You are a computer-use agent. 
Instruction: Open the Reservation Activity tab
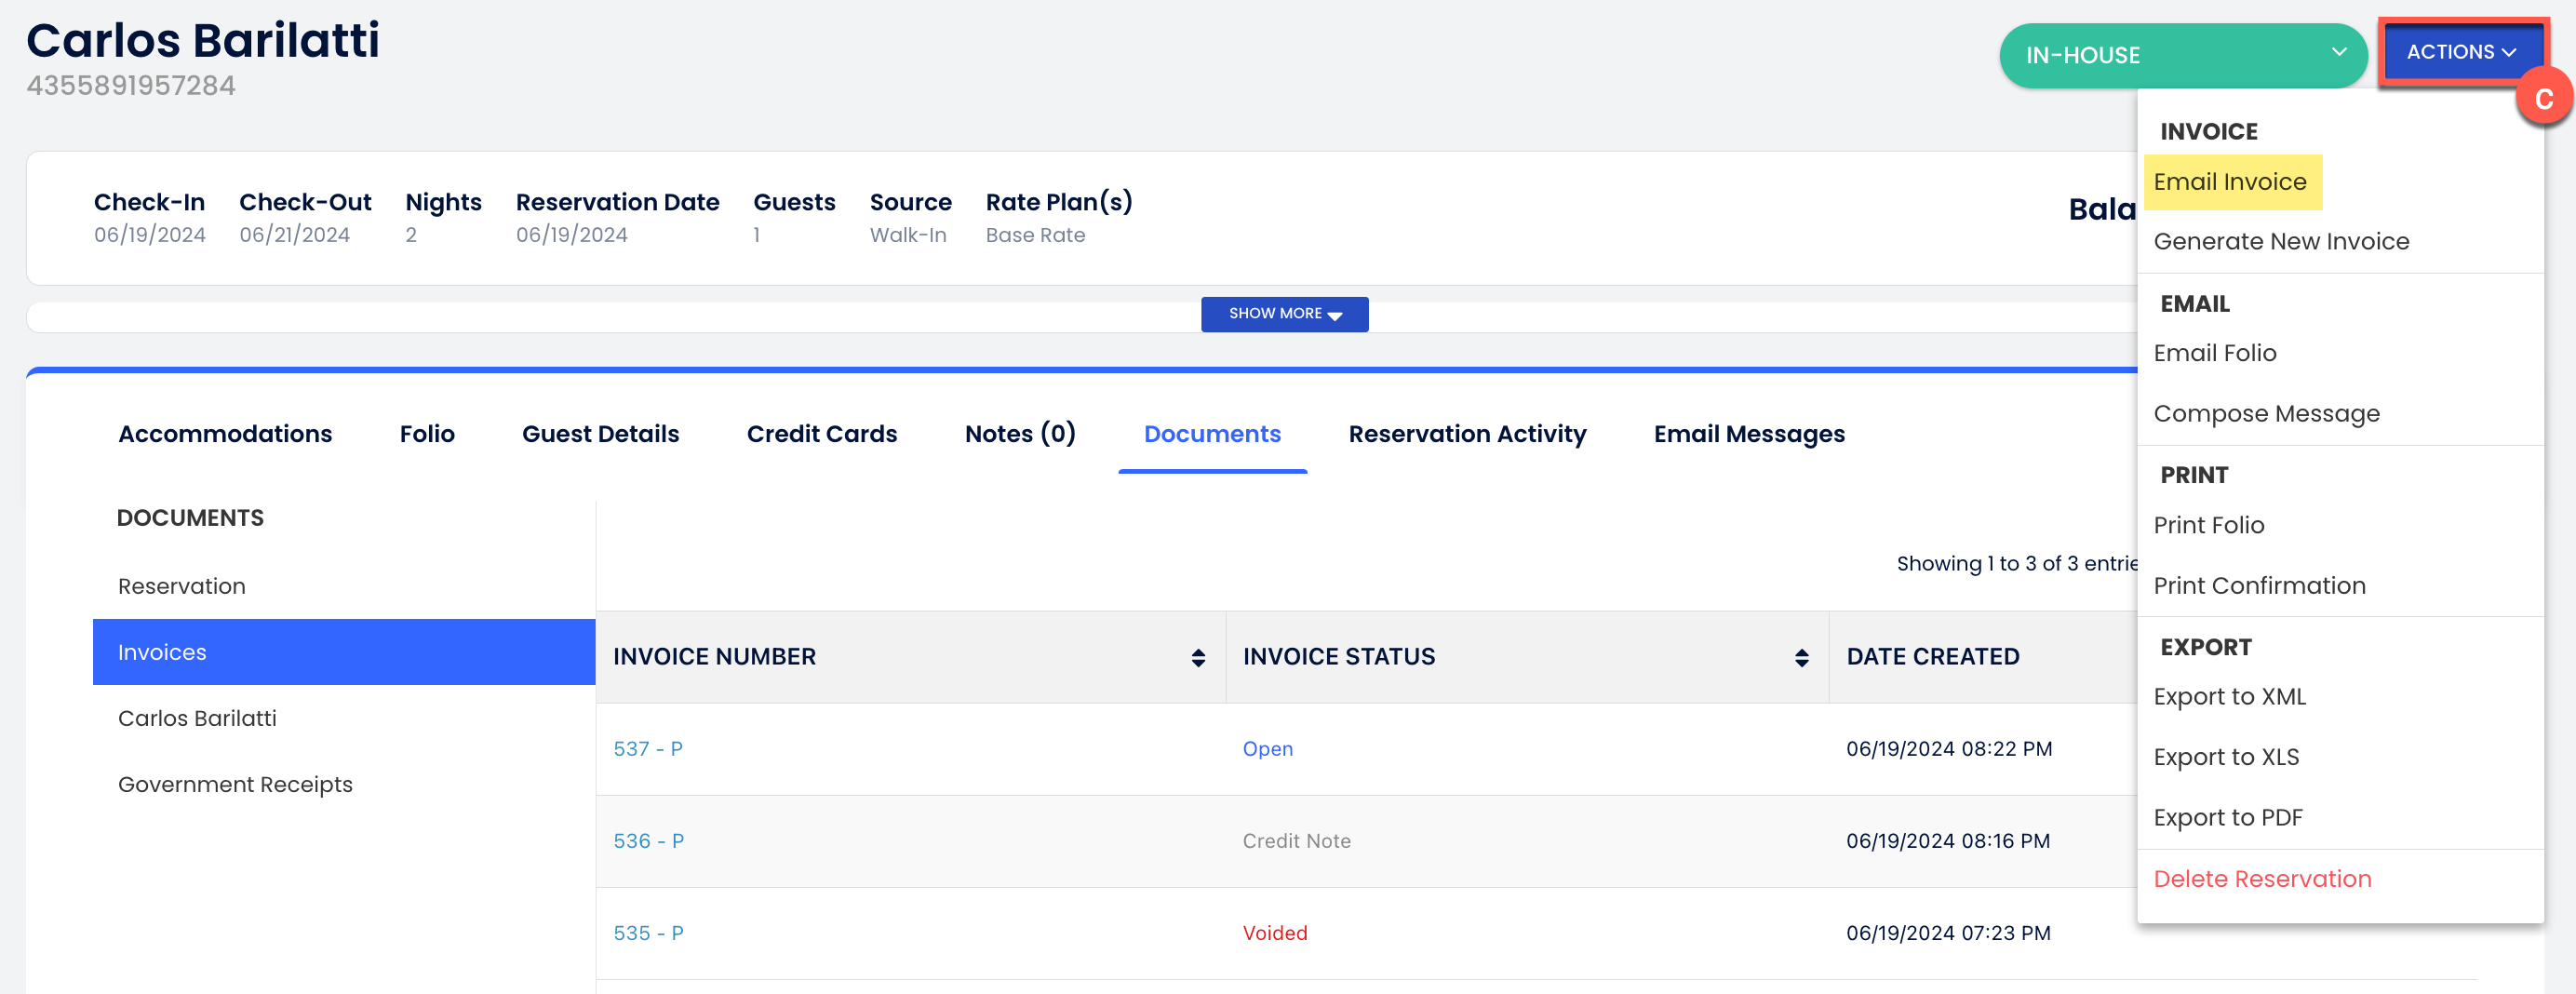click(x=1467, y=434)
